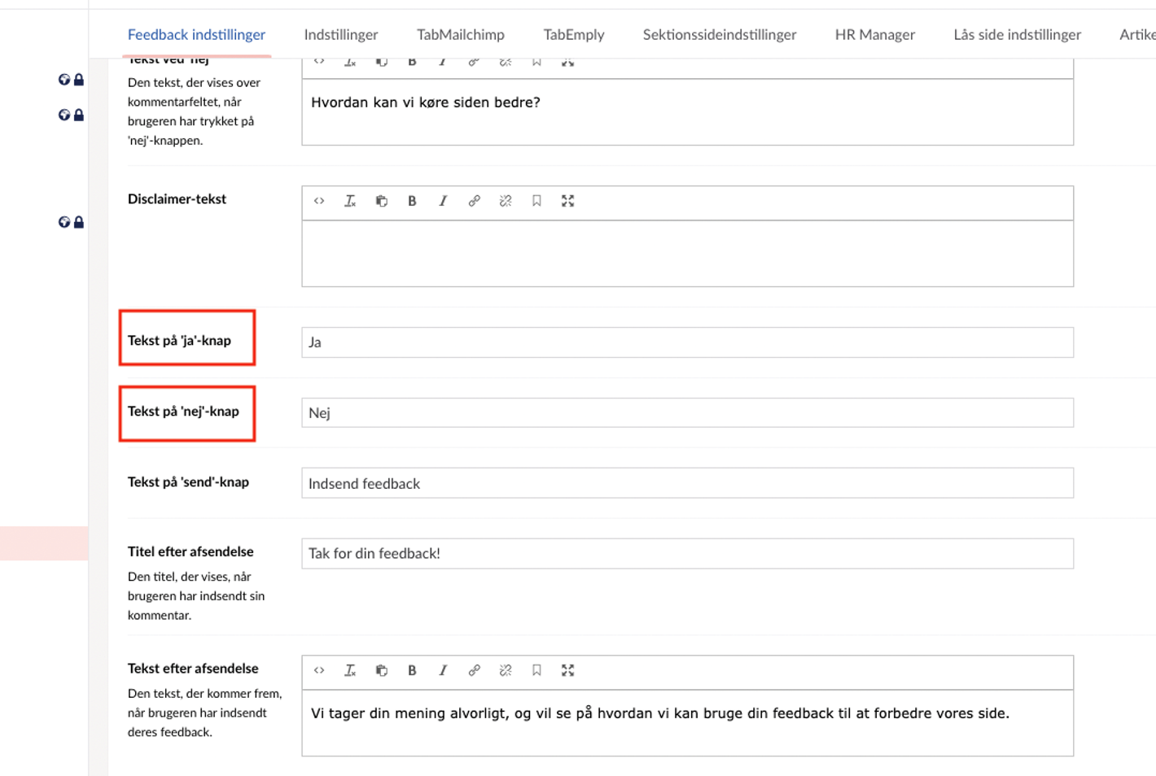Remove link in Disclaimer-tekst editor toolbar
The image size is (1156, 776).
[506, 201]
